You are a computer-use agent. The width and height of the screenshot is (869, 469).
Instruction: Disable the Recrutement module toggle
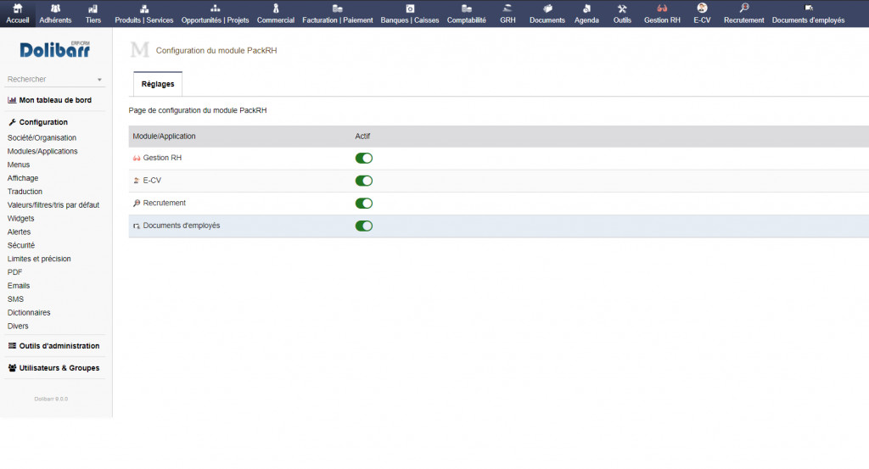(363, 204)
